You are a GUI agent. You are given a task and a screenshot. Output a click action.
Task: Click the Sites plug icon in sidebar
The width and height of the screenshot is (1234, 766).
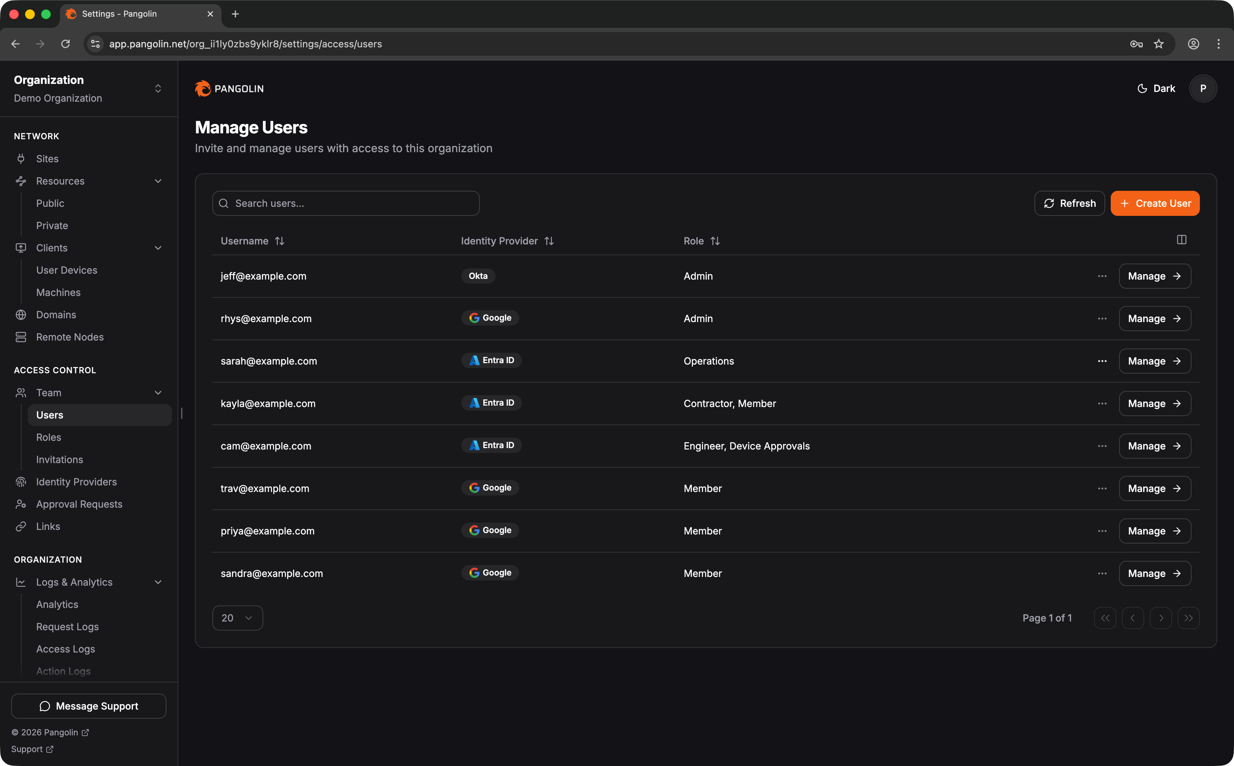click(x=21, y=158)
